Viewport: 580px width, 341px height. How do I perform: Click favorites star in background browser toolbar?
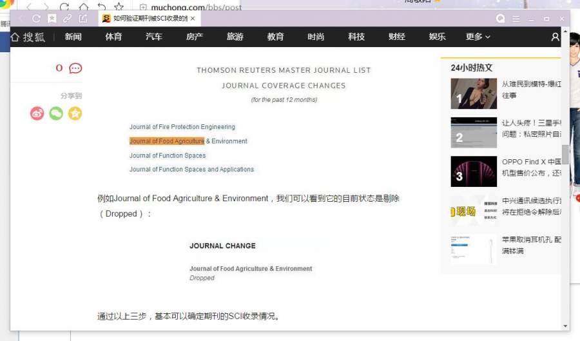coord(119,6)
